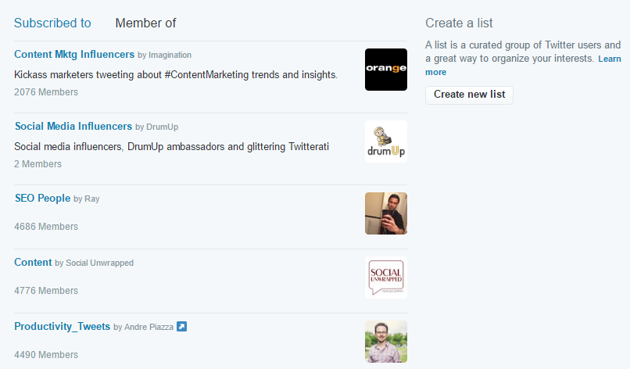The width and height of the screenshot is (630, 369).
Task: Click the 4776 Members text
Action: [46, 291]
